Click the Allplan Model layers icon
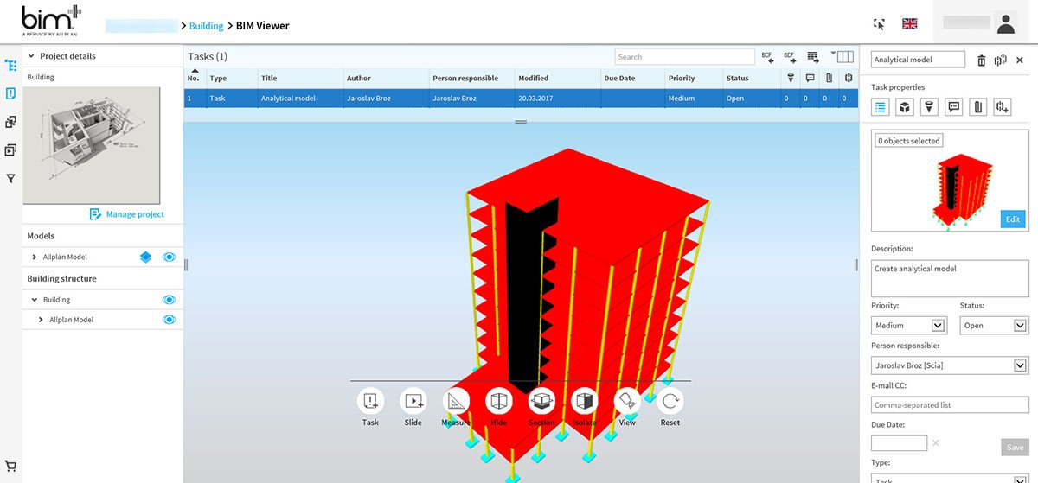This screenshot has height=483, width=1038. point(146,257)
